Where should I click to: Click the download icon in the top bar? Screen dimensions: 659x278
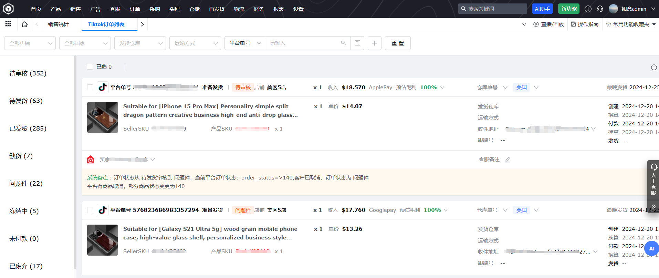click(588, 9)
